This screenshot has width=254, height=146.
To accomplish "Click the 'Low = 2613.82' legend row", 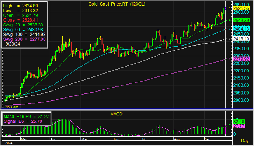I will 20,11.
